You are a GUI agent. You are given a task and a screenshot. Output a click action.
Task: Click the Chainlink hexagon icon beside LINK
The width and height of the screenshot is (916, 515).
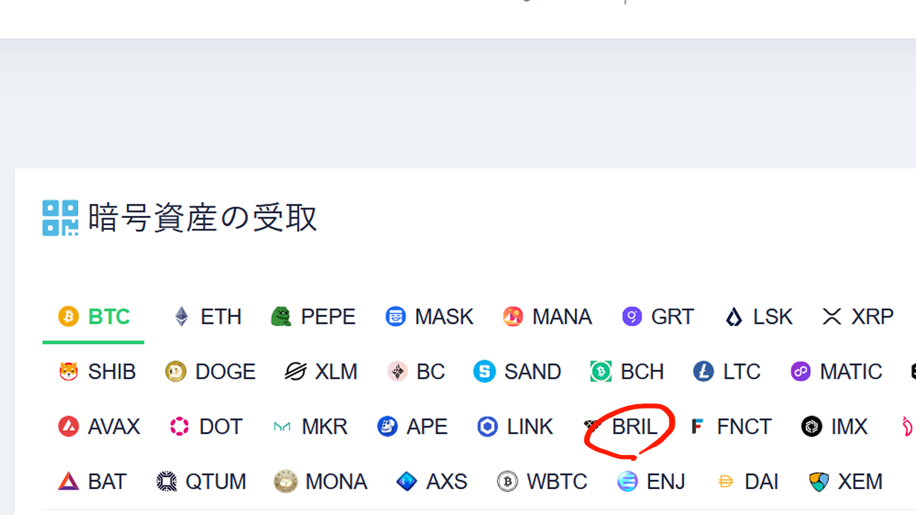[487, 426]
